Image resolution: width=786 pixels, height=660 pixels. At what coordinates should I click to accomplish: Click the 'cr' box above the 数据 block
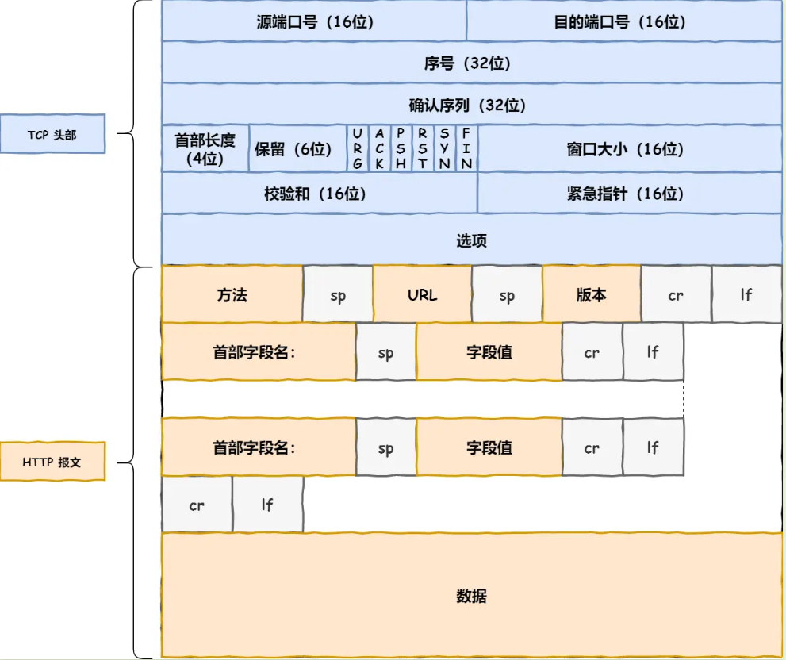pyautogui.click(x=197, y=504)
